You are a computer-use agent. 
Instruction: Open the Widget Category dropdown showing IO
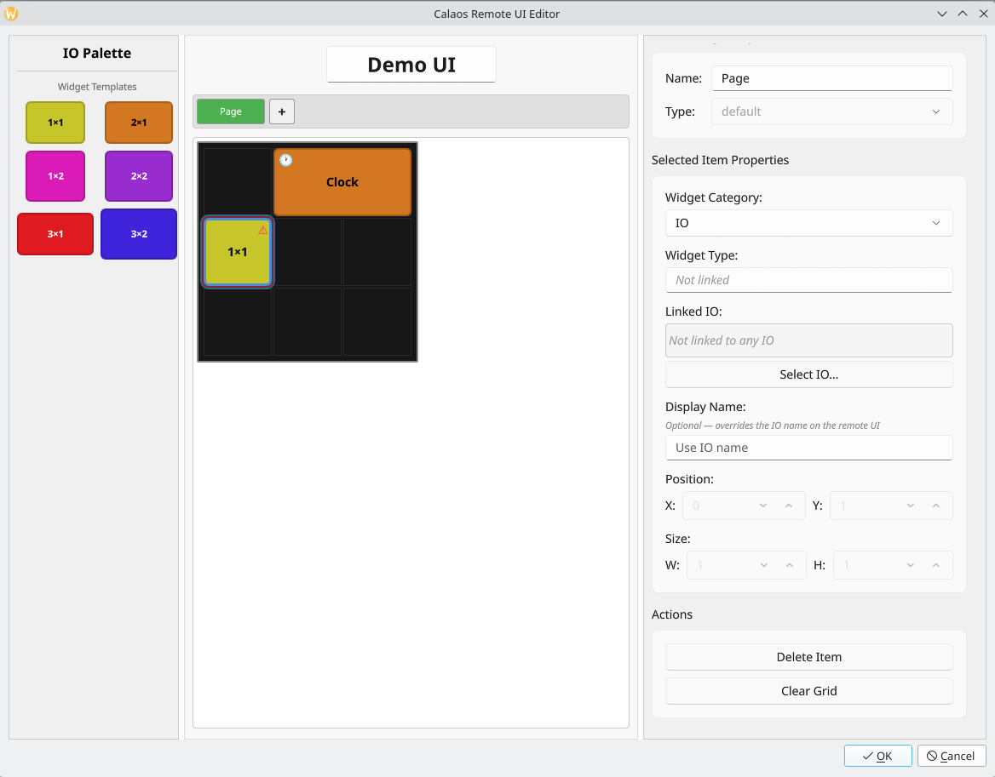pos(808,222)
